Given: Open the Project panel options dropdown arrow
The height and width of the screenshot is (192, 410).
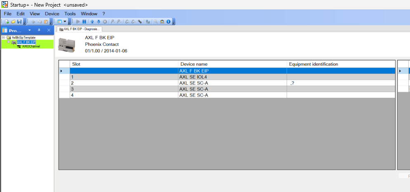Looking at the screenshot, I should click(x=30, y=30).
